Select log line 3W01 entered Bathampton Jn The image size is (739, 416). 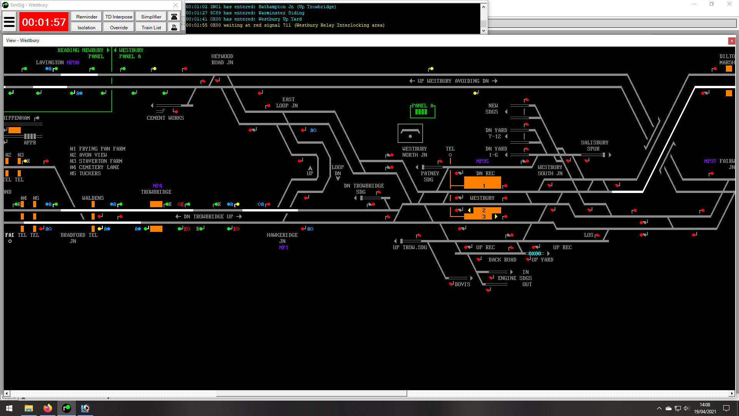(x=261, y=7)
